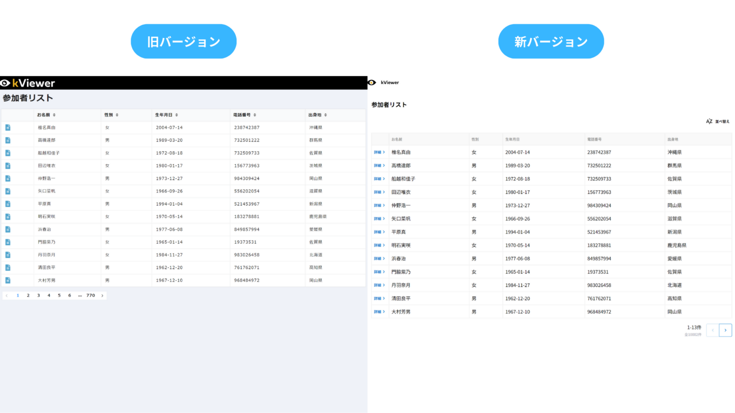Click date 2004-07-14 in old version table
The image size is (735, 413).
pyautogui.click(x=169, y=128)
